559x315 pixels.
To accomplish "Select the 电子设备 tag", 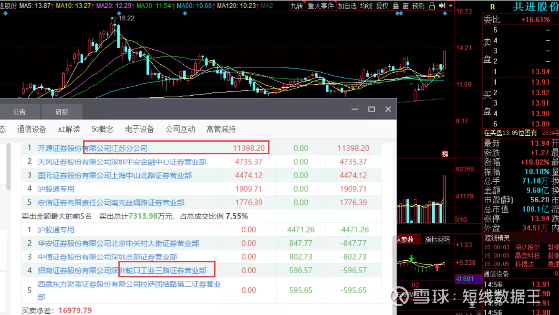I will point(139,129).
